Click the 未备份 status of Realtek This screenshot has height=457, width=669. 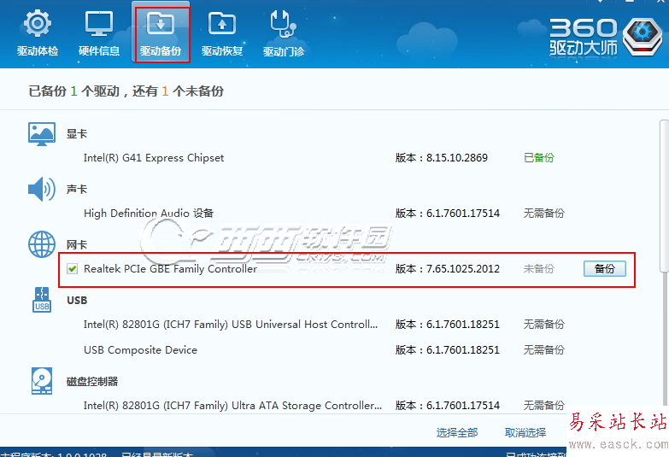539,269
